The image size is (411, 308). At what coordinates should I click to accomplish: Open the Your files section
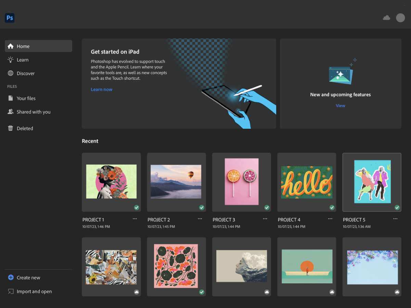(26, 98)
